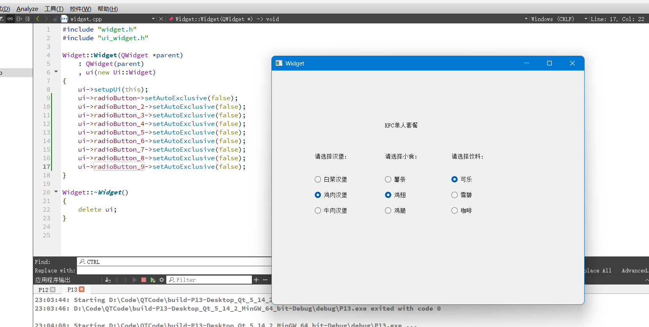The image size is (649, 327).
Task: Click line number 17 in the gutter
Action: tap(46, 166)
